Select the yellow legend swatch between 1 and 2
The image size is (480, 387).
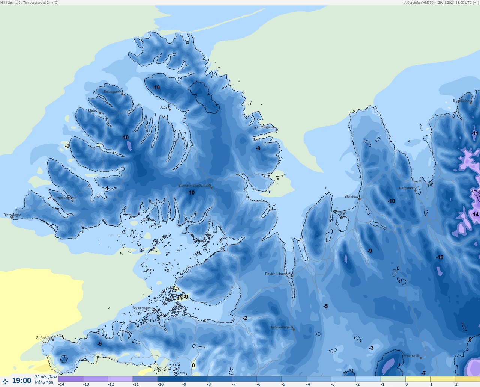[x=442, y=379]
